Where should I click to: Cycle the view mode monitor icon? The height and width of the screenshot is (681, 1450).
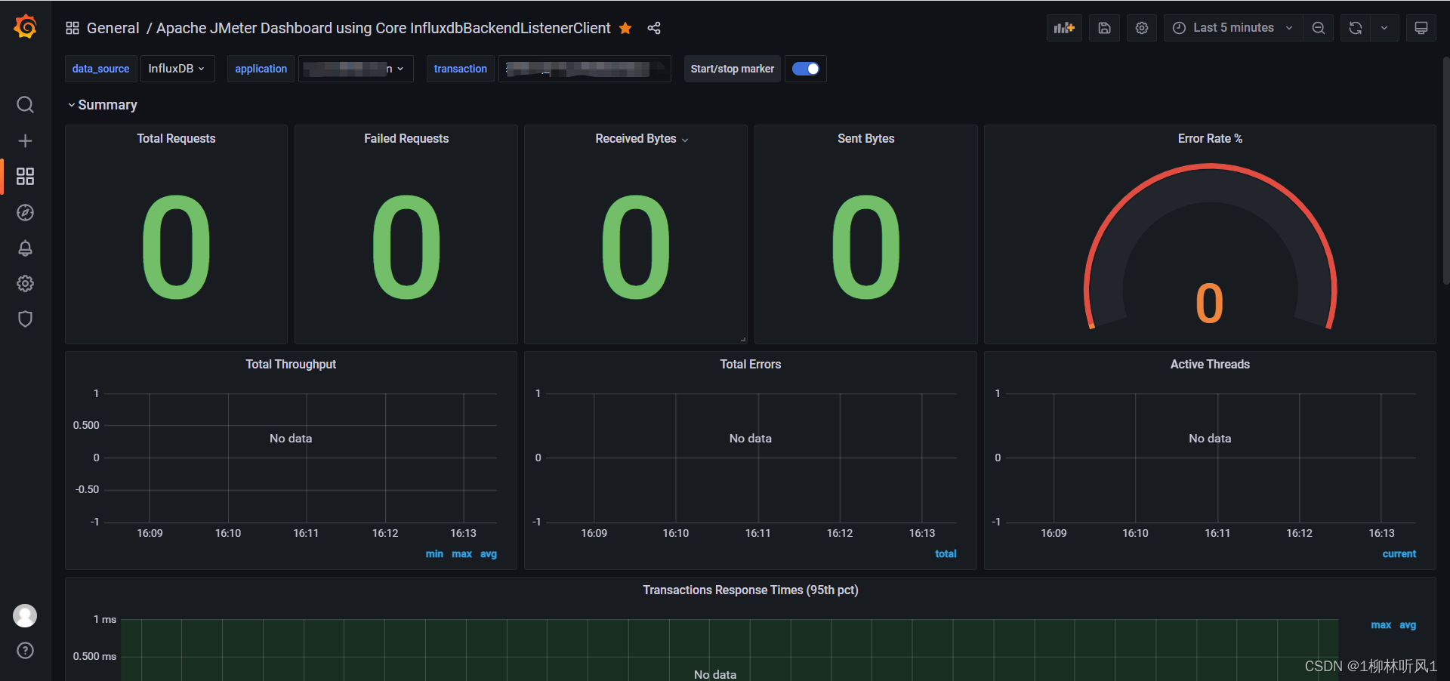(1421, 28)
